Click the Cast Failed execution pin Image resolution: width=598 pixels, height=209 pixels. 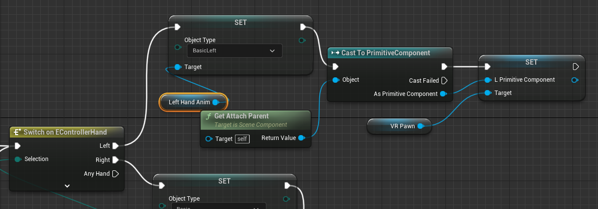pyautogui.click(x=444, y=80)
